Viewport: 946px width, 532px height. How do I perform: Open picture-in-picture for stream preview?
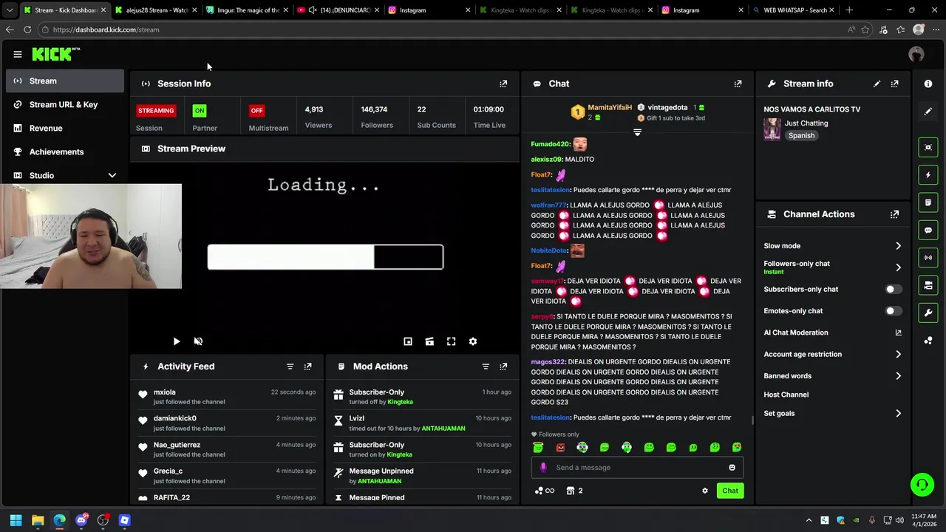(x=407, y=341)
